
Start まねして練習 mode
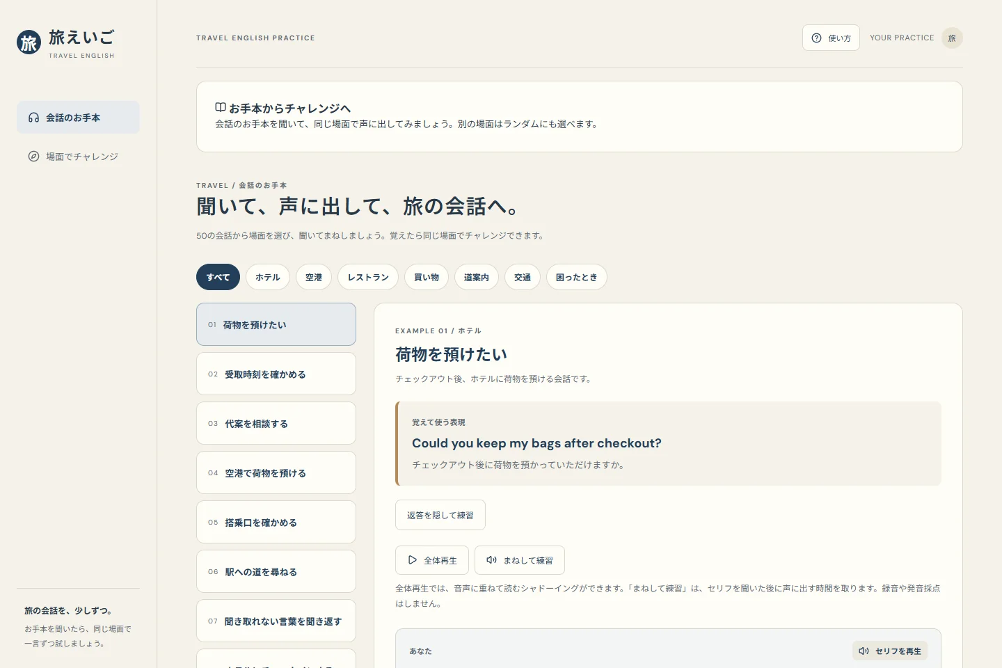click(520, 560)
